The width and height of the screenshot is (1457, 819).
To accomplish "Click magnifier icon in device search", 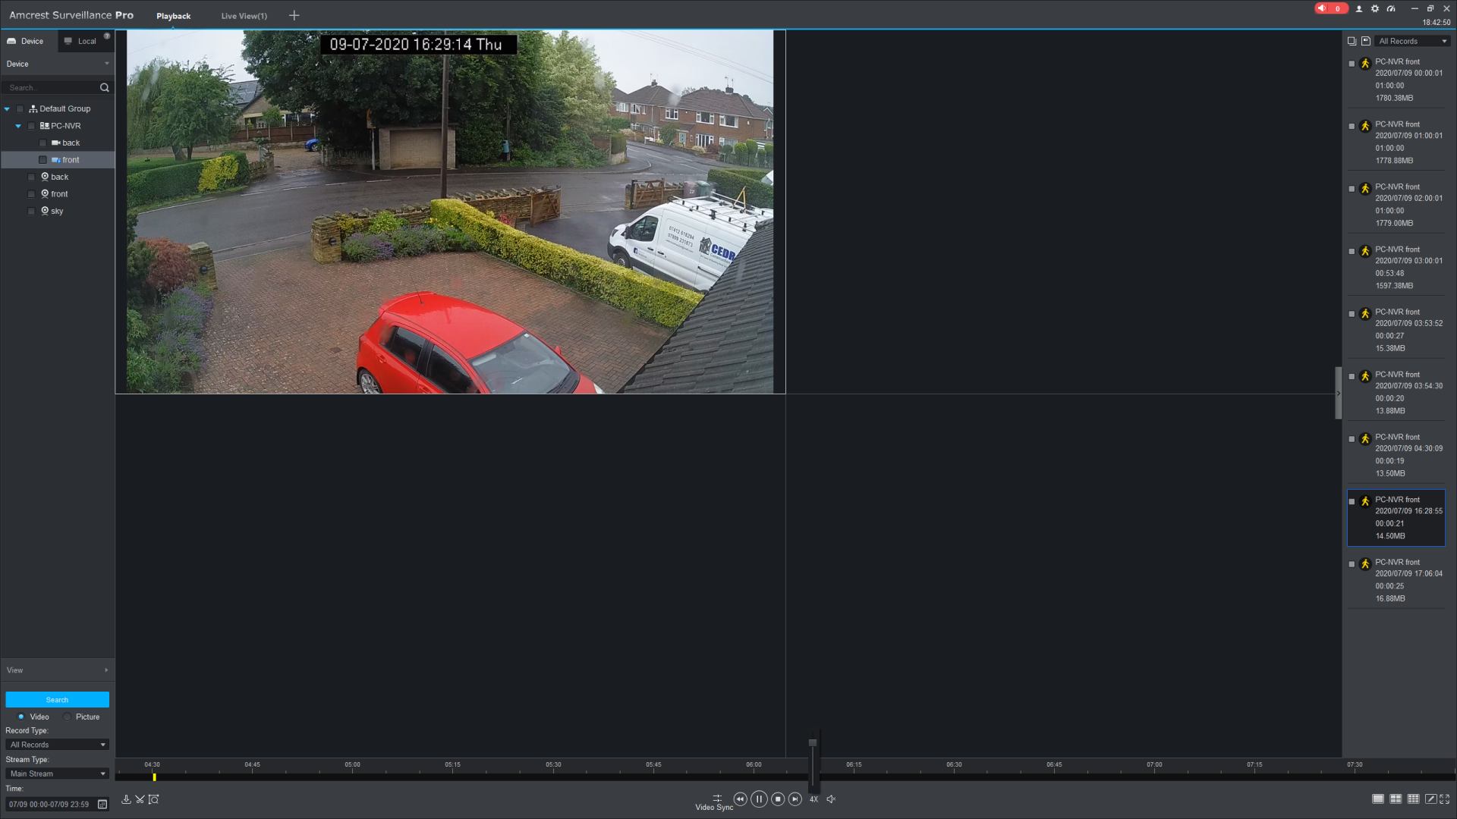I will coord(105,88).
